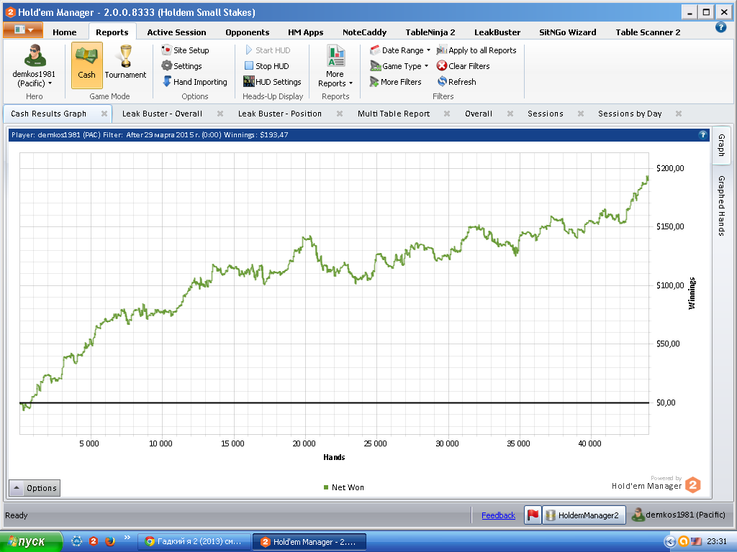Switch to the Chrome taskbar window
737x552 pixels.
coord(194,542)
